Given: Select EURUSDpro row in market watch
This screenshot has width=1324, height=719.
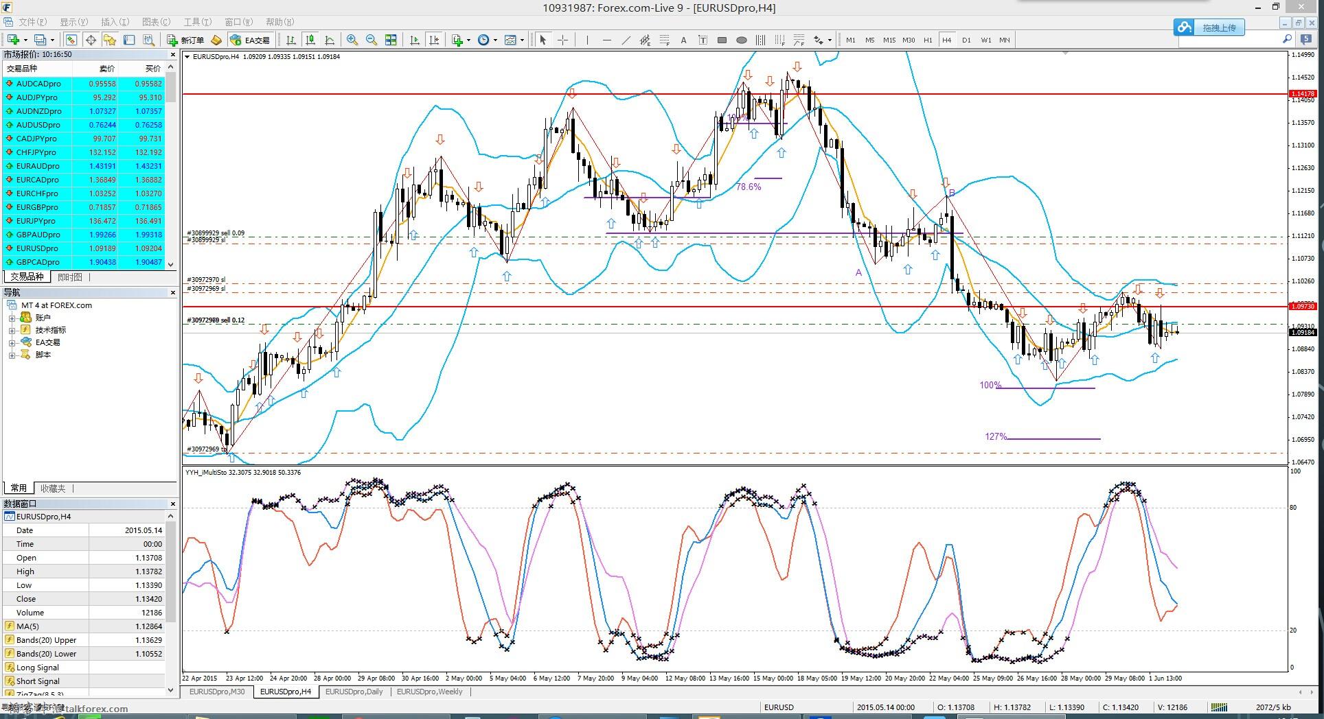Looking at the screenshot, I should (84, 248).
